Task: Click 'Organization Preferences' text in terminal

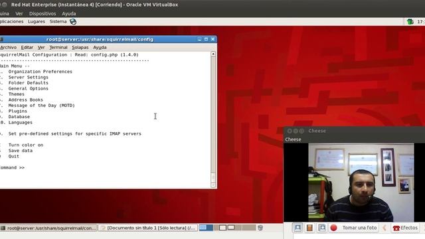Action: [40, 72]
